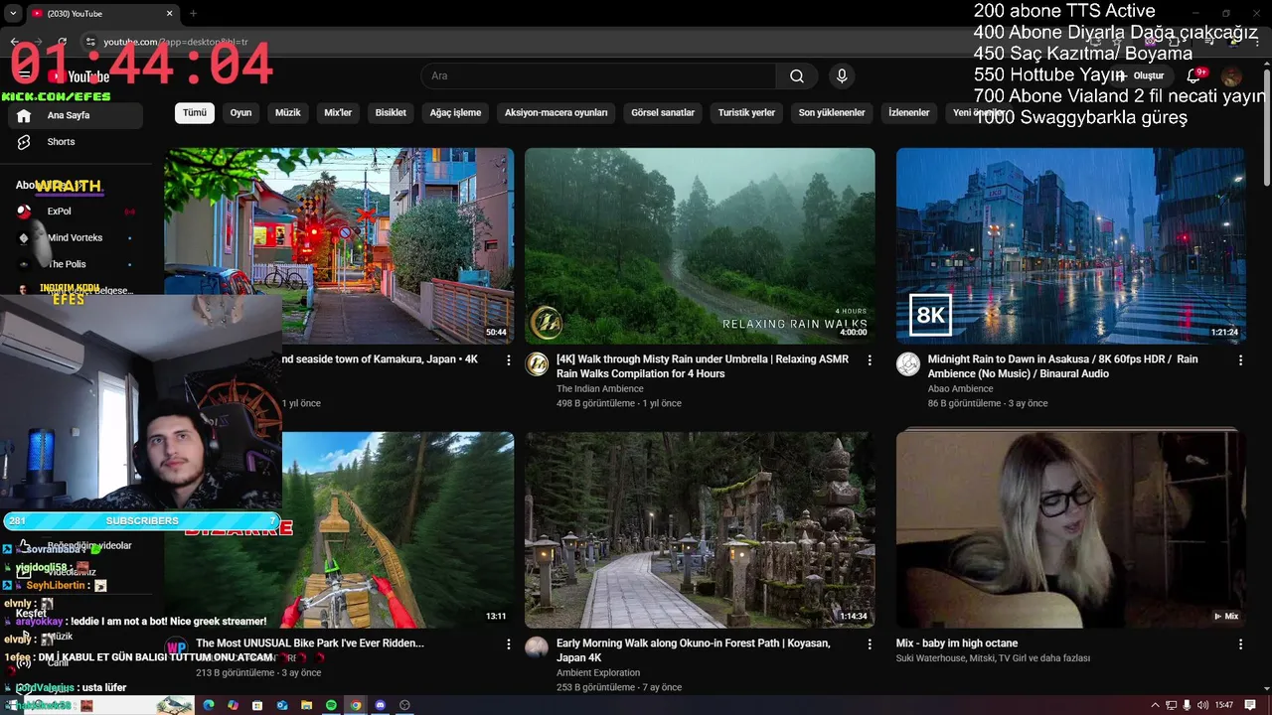Play the 8K rainy Asakusa street thumbnail

1070,245
